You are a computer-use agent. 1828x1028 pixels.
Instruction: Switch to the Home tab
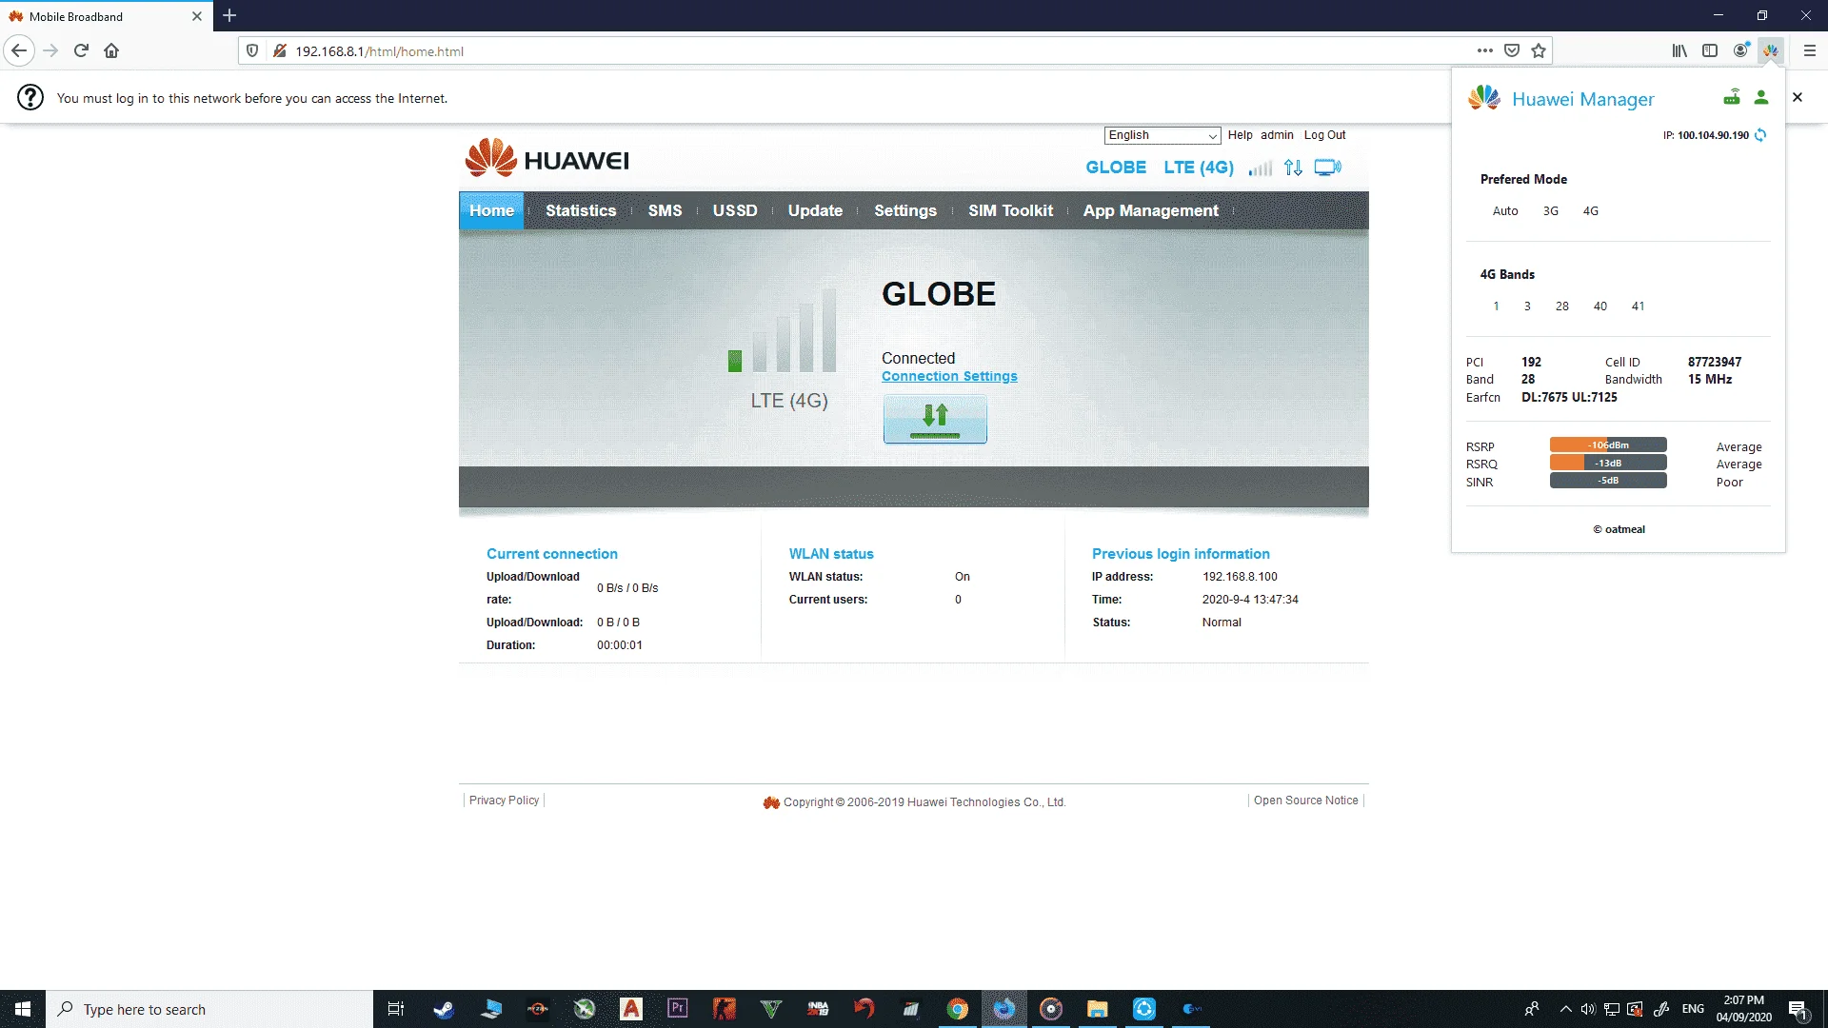tap(491, 210)
